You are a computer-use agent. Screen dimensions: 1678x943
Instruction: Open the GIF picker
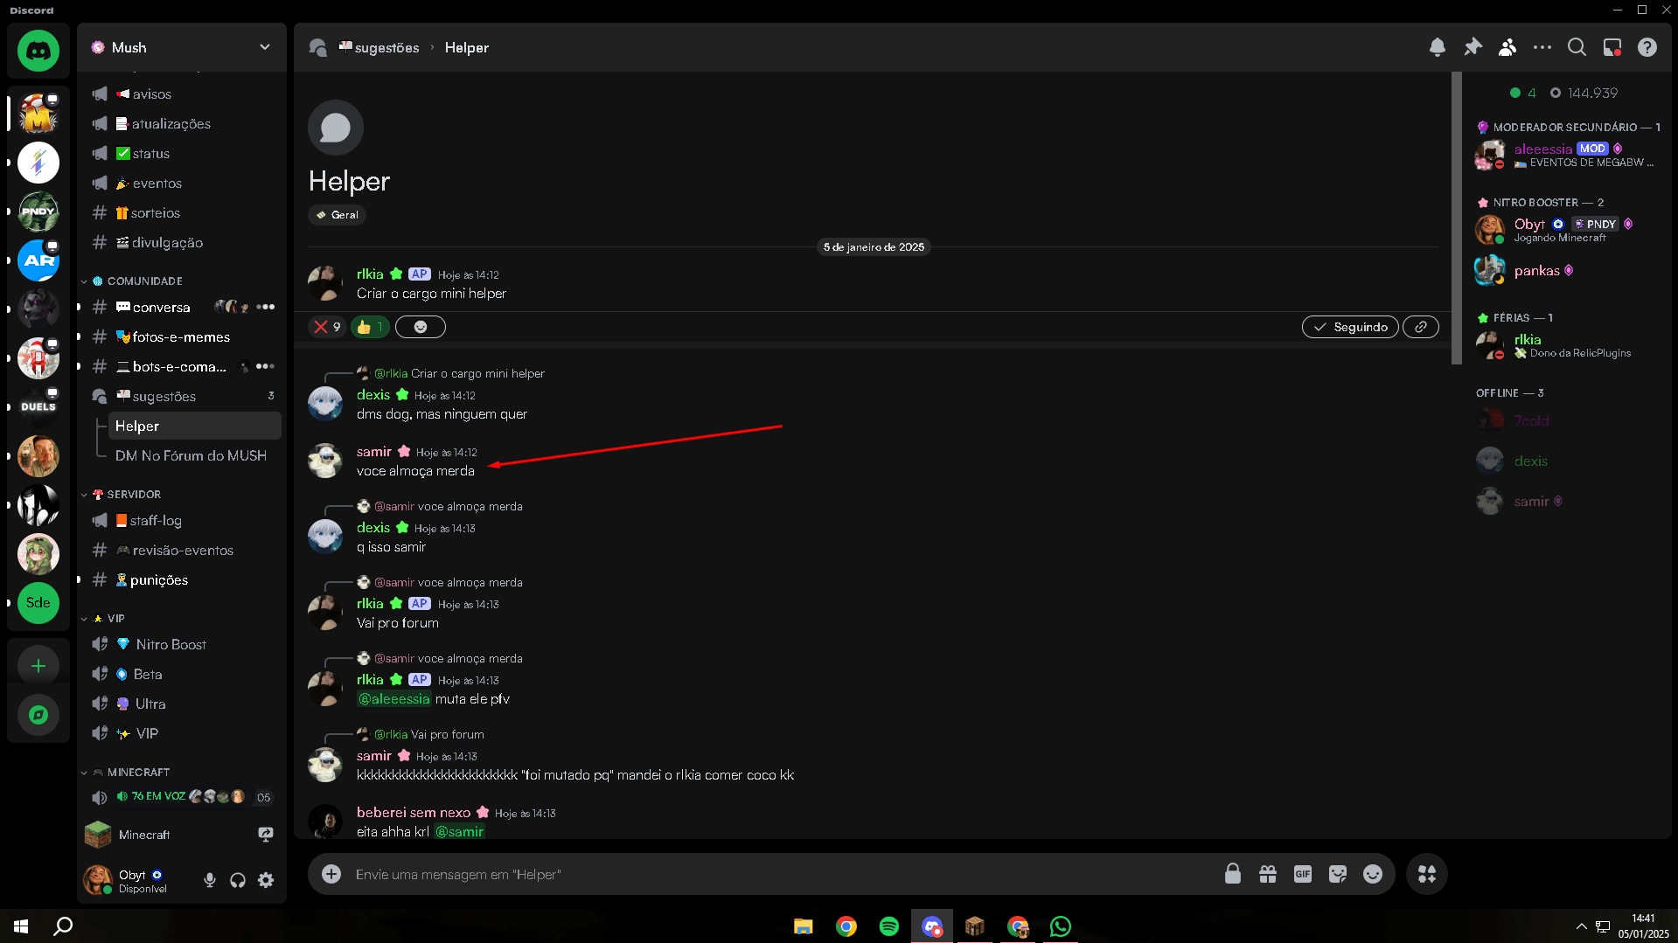tap(1303, 874)
